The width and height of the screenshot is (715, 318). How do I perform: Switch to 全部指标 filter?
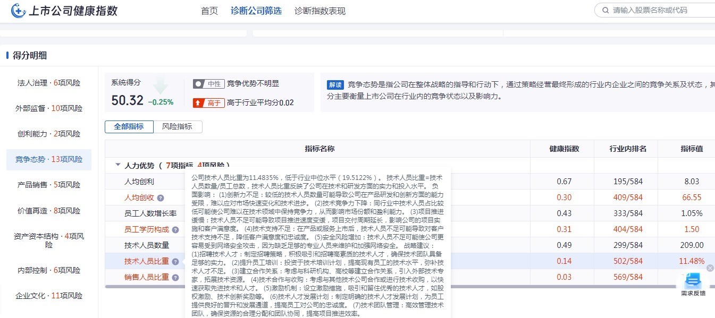pyautogui.click(x=129, y=127)
